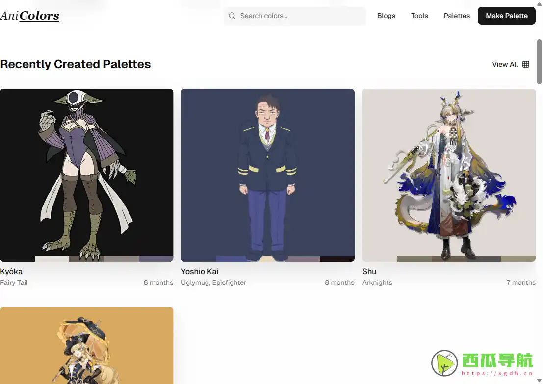The width and height of the screenshot is (543, 384).
Task: Pick the off-white swatch on Kyôka card
Action: tap(52, 259)
